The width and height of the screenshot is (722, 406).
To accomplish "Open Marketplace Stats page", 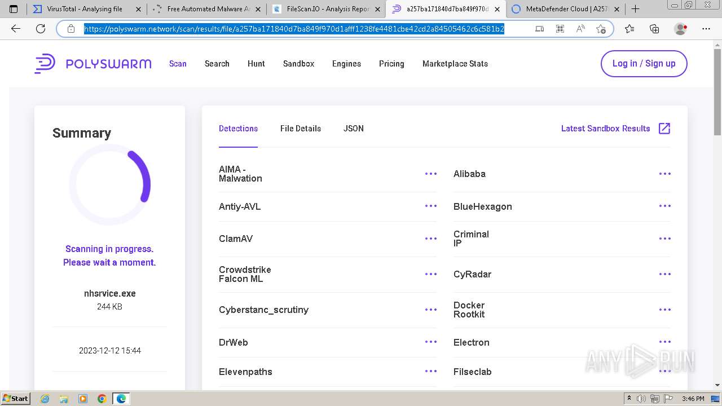I will [455, 64].
